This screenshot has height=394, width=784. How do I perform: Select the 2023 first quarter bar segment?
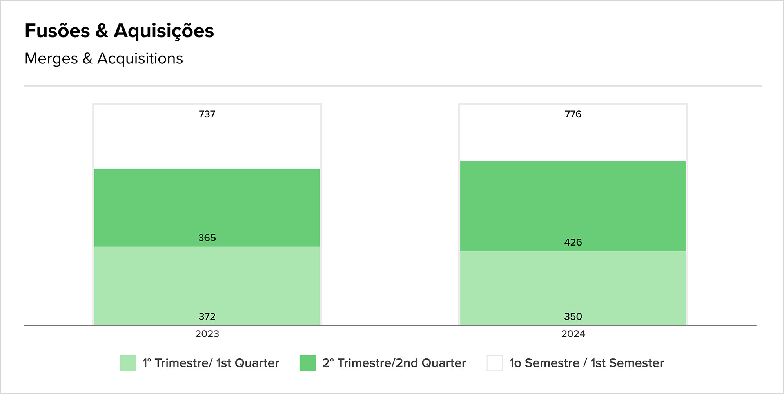click(207, 286)
